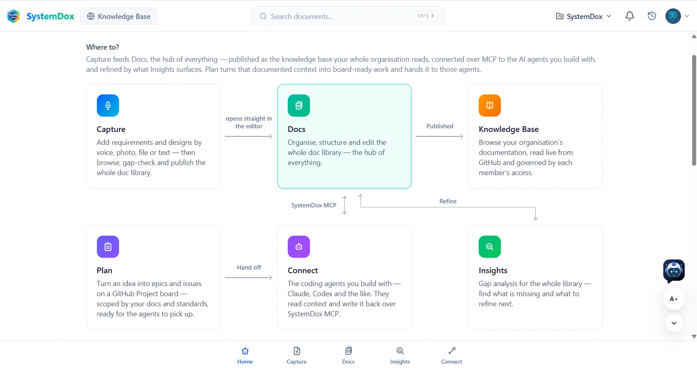Screen dimensions: 697x368
Task: Click the orange Knowledge Base book icon
Action: pos(490,105)
